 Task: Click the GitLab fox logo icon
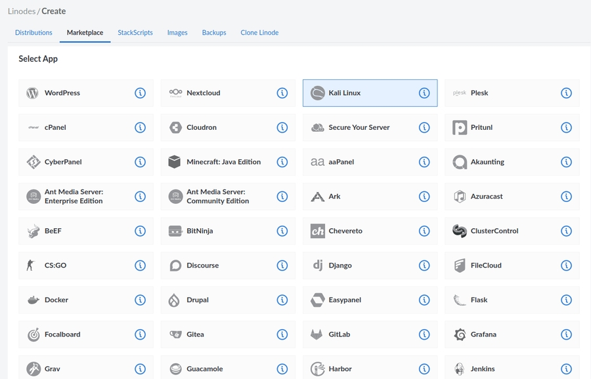(317, 334)
